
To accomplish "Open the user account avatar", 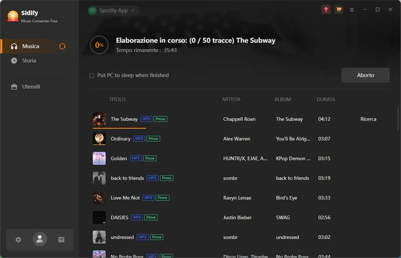I will (40, 239).
